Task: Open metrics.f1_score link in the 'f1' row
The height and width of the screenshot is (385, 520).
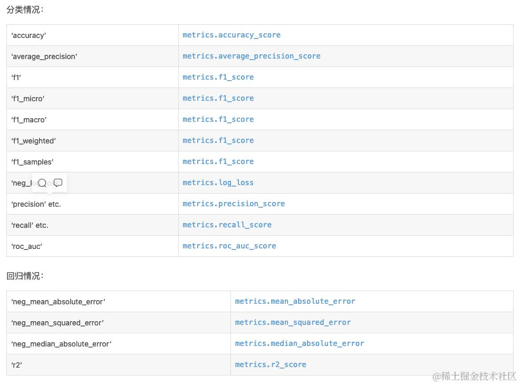Action: coord(218,78)
